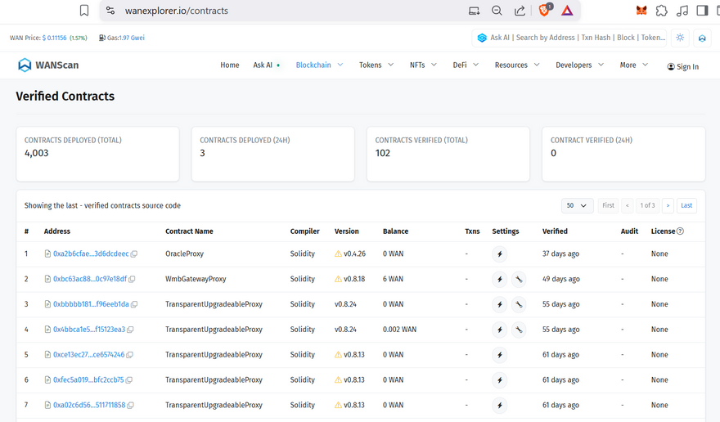720x422 pixels.
Task: Expand the Tokens dropdown menu
Action: [376, 65]
